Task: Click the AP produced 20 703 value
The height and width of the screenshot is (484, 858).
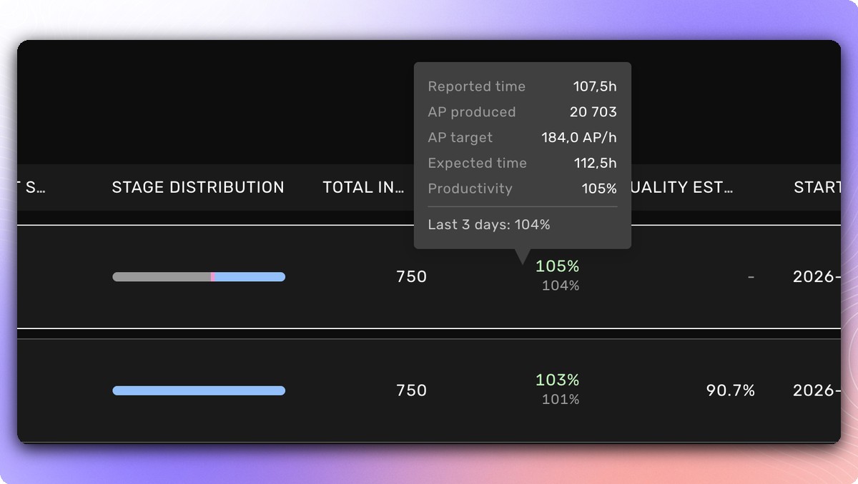Action: click(593, 111)
